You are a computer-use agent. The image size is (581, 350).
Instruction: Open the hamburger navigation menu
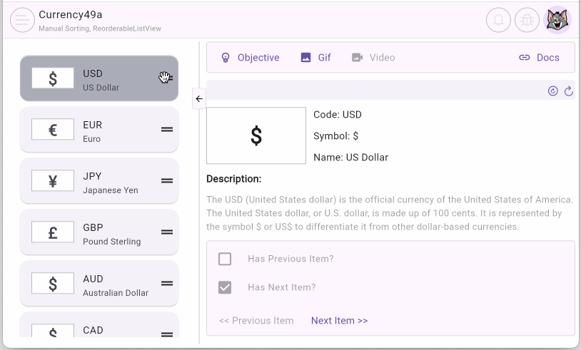tap(22, 20)
